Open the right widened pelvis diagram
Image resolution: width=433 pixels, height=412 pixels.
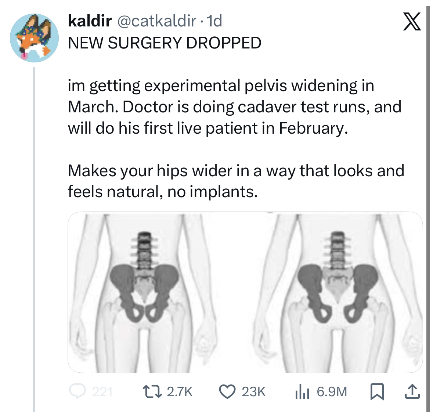coord(338,292)
